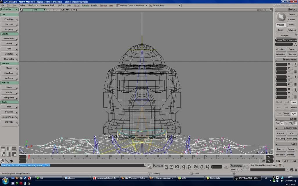Click the Freeze M button
Image resolution: width=298 pixels, height=186 pixels.
pyautogui.click(x=281, y=155)
